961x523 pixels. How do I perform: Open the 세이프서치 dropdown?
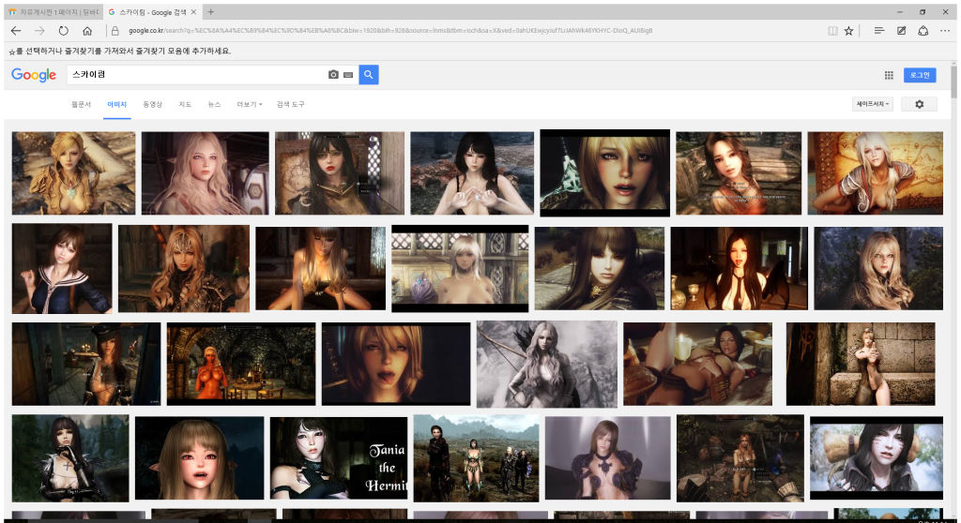pyautogui.click(x=873, y=104)
